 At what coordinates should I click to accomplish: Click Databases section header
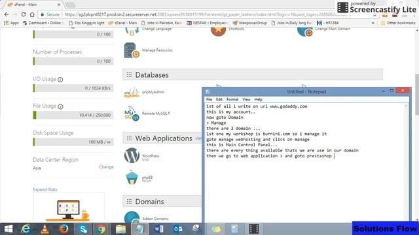(x=253, y=74)
